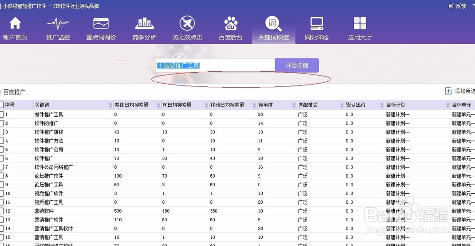Click keyword 软件推广方法
The image size is (475, 246).
(x=49, y=141)
